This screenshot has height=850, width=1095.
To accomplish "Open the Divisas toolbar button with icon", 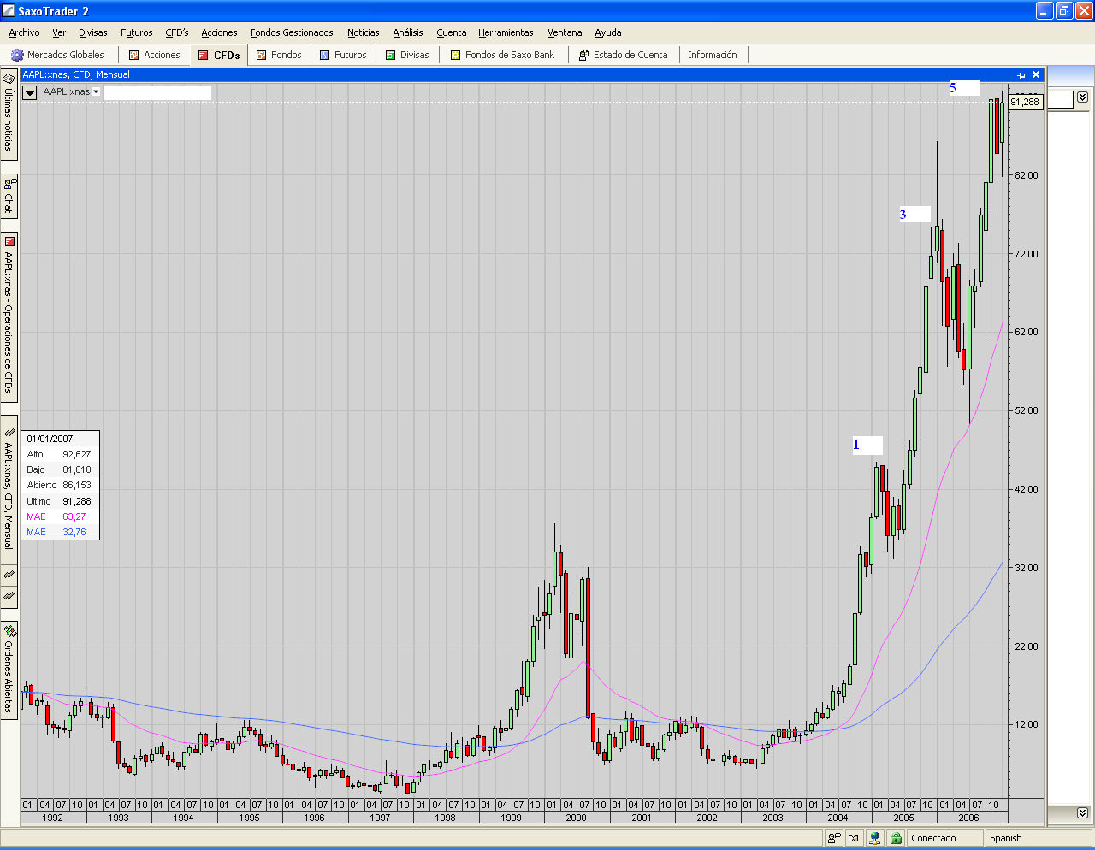I will [x=407, y=55].
